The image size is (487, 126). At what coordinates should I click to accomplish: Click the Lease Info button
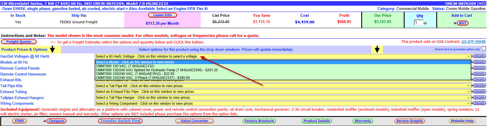coord(163,15)
